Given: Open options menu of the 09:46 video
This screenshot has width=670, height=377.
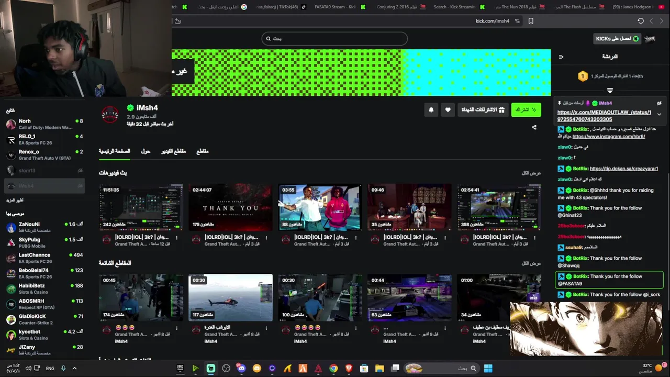Looking at the screenshot, I should point(445,238).
